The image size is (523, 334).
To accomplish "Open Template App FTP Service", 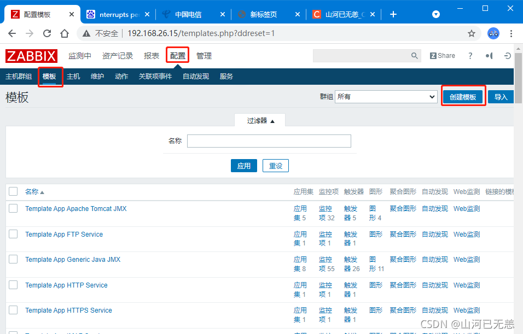I will point(64,235).
